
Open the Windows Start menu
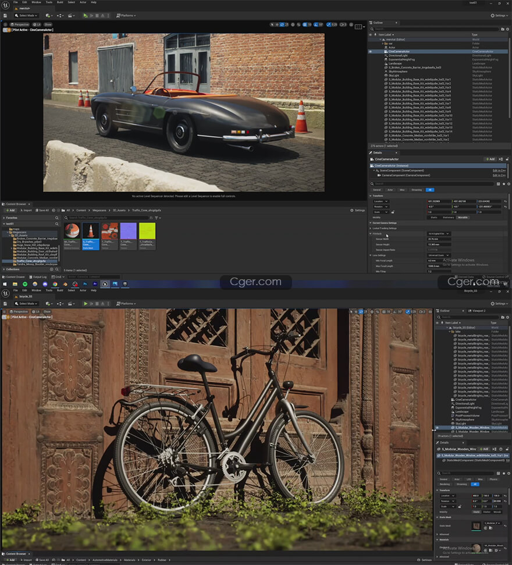point(5,285)
